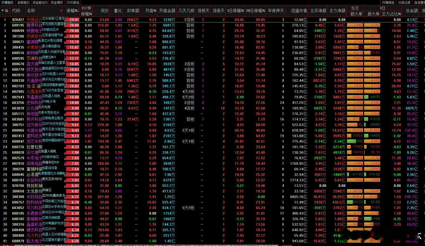Select stock 盈方微 in the list
This screenshot has width=425, height=246.
coord(32,64)
